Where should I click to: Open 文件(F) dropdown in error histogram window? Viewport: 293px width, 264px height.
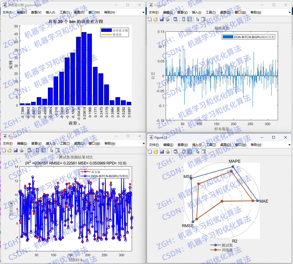click(x=8, y=12)
